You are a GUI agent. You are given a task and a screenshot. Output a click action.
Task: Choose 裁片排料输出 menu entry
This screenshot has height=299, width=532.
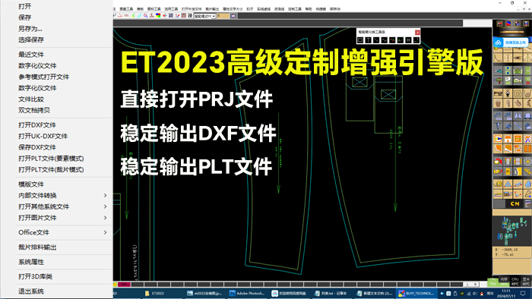pos(37,247)
